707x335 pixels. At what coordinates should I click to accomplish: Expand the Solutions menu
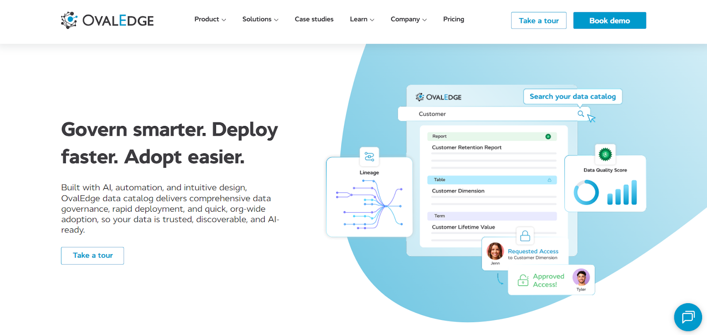click(x=260, y=19)
